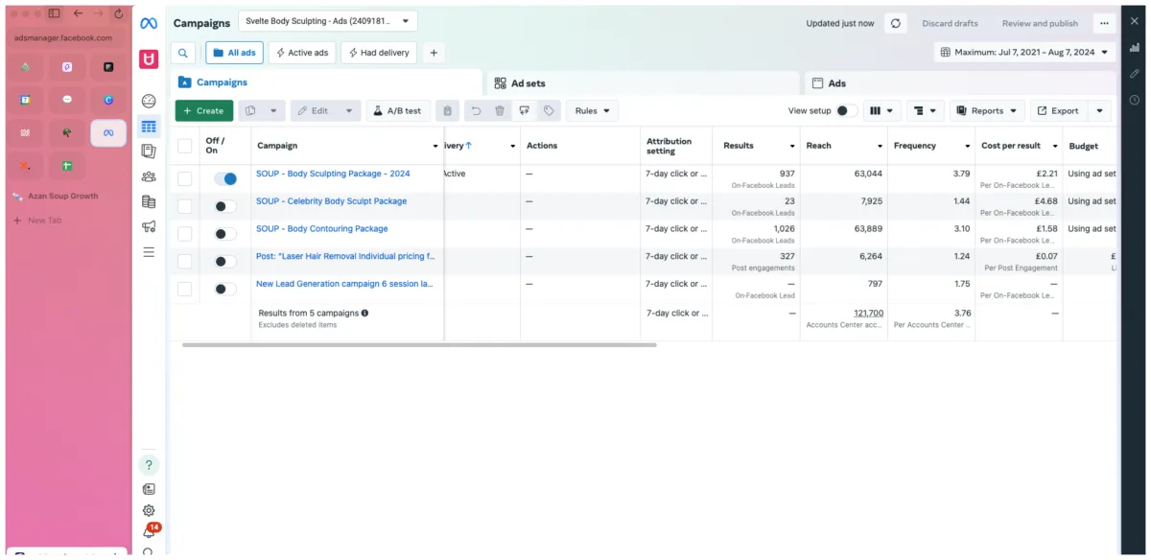This screenshot has height=560, width=1151.
Task: Enable the View setup switch
Action: point(846,111)
